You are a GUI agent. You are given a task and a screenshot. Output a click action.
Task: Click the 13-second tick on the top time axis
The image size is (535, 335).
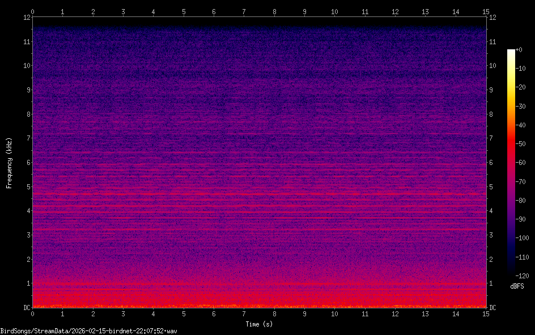pyautogui.click(x=425, y=11)
